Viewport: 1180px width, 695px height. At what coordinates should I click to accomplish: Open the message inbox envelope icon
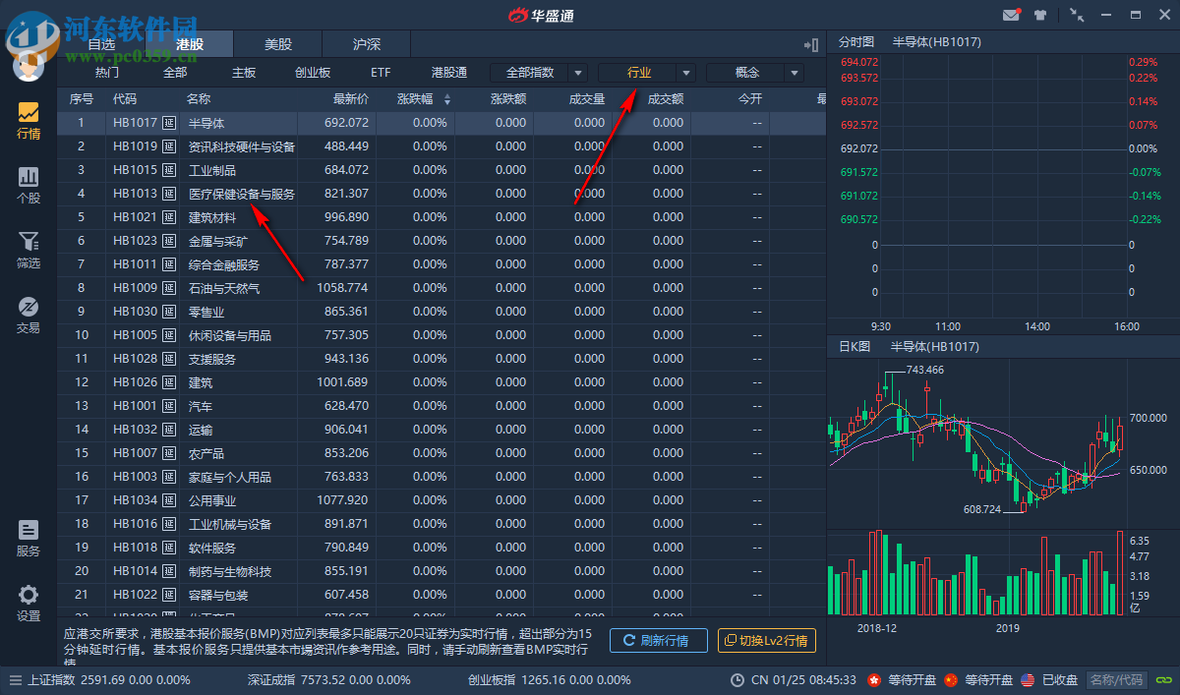[1012, 15]
